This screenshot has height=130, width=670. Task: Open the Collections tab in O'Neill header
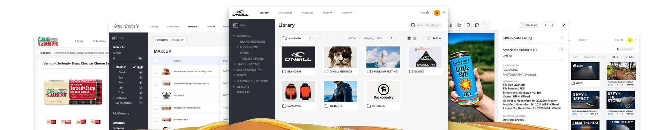(x=285, y=13)
